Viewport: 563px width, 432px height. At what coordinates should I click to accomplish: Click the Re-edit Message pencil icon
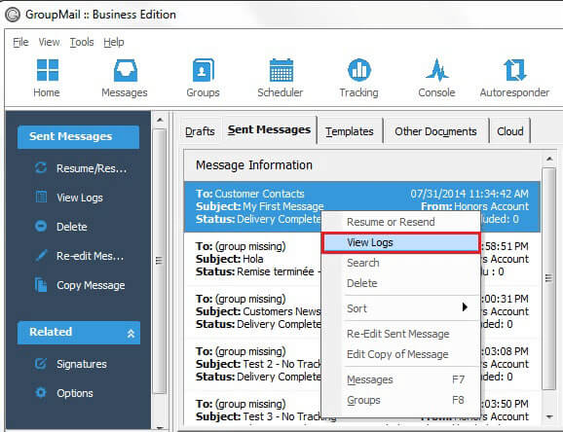point(41,256)
